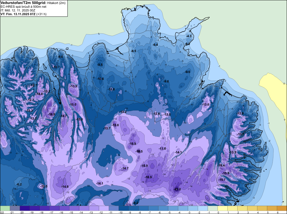Click the -13.6 temperature label
Image resolution: width=287 pixels, height=214 pixels.
click(205, 104)
